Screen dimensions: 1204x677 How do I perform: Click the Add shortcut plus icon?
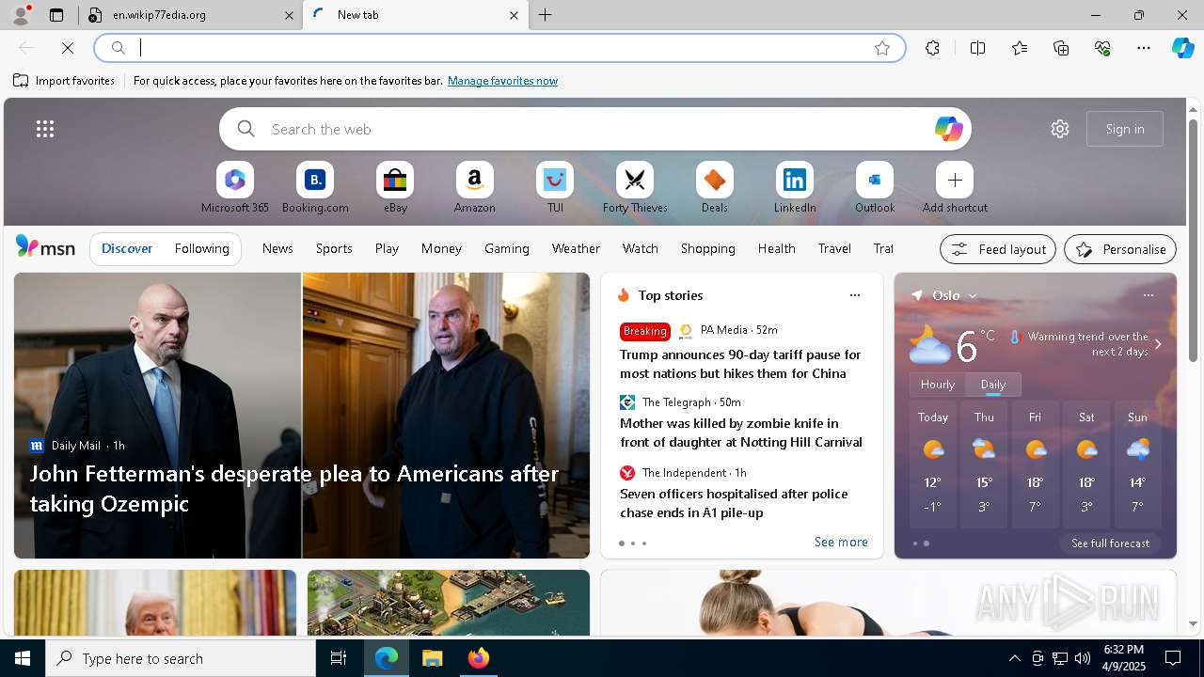(955, 180)
